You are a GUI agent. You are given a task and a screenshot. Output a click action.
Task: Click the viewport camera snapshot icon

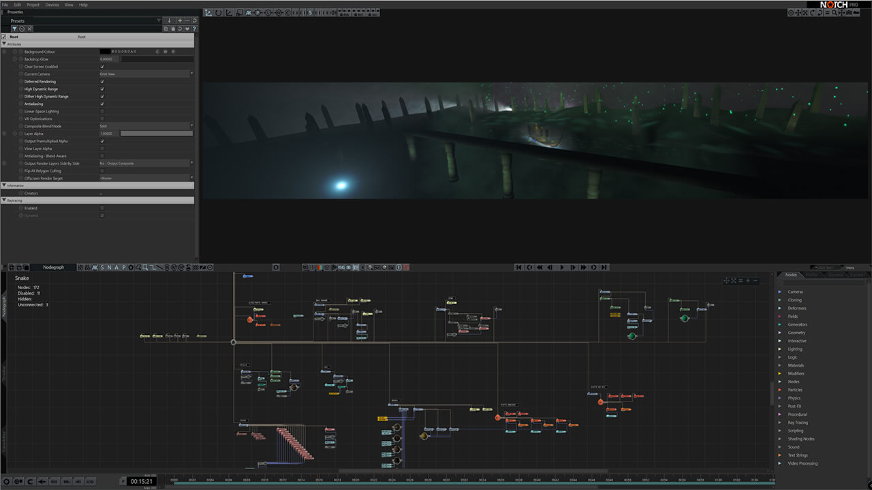pyautogui.click(x=849, y=13)
